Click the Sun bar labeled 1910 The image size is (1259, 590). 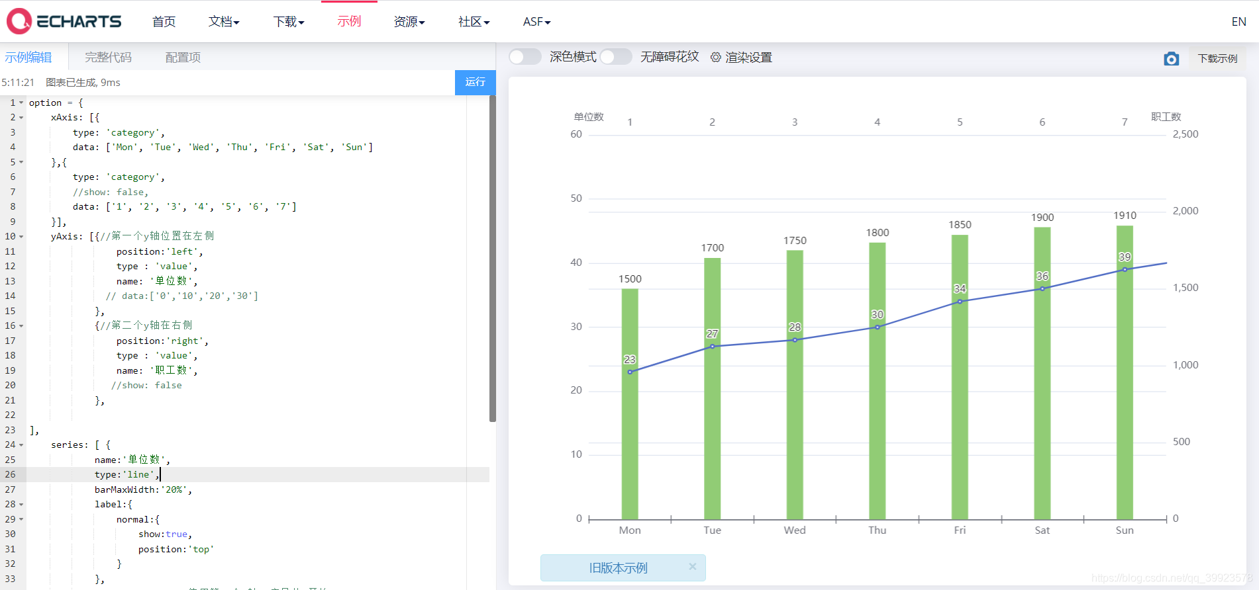point(1125,372)
